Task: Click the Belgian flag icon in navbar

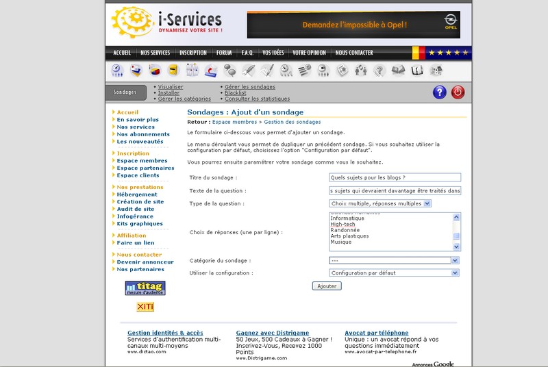Action: point(419,53)
